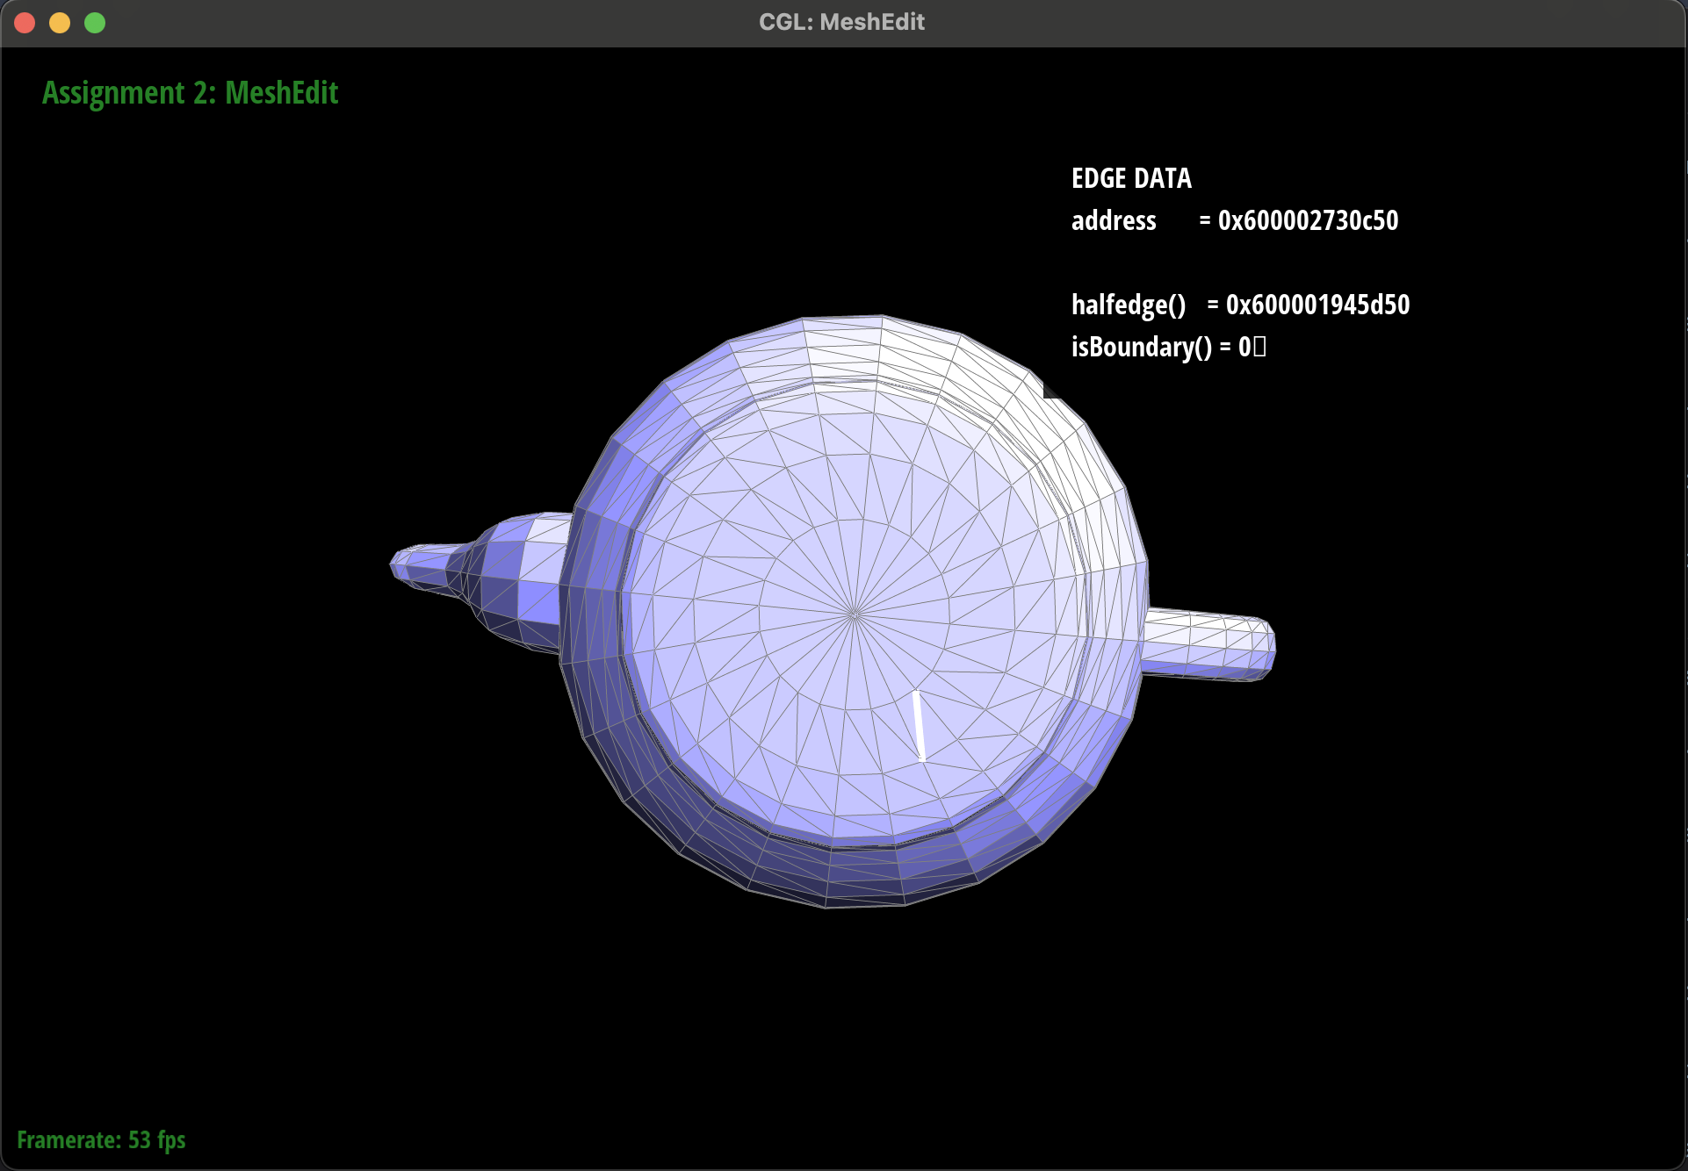Click the isBoundary() = 0 line
This screenshot has height=1171, width=1688.
(1168, 347)
